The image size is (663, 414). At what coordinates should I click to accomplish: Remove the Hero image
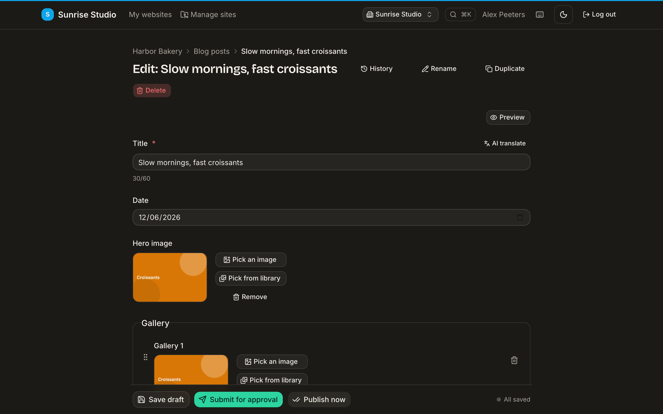[250, 297]
